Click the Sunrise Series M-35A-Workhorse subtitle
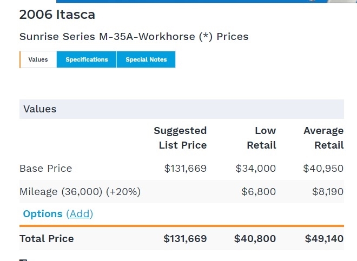Viewport: 357px width, 261px height. [134, 37]
